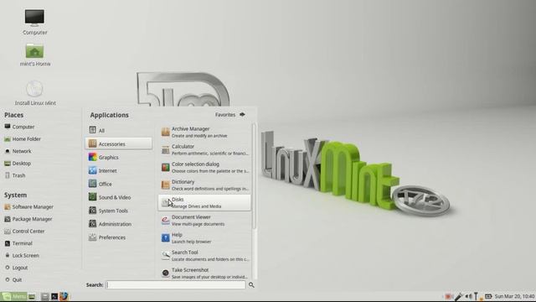Click Quit in System list

pyautogui.click(x=13, y=279)
